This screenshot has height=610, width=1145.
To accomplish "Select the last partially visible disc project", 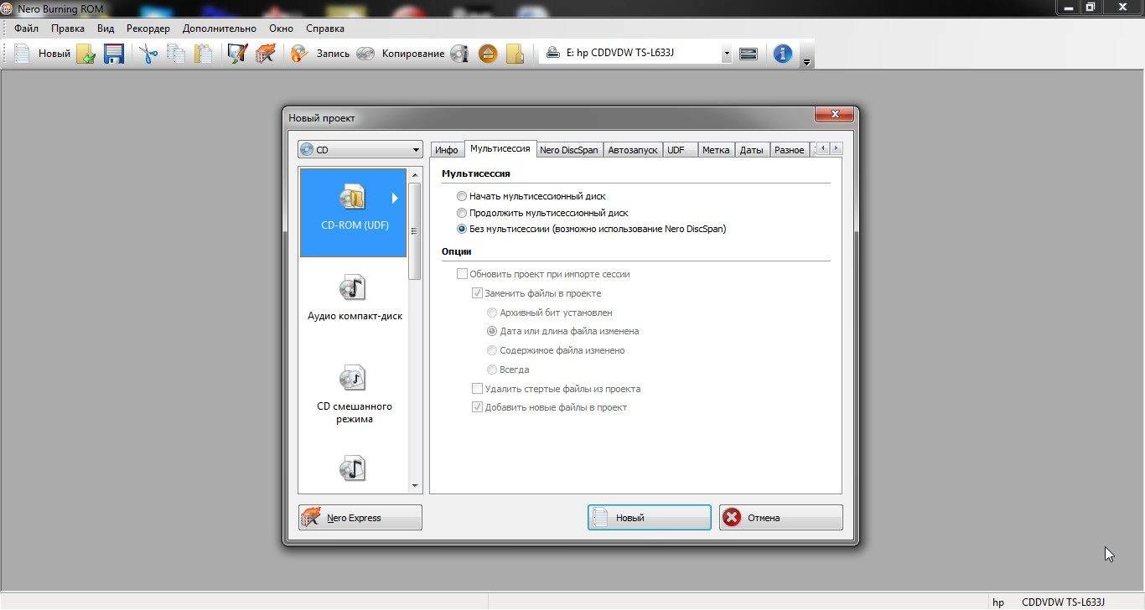I will (x=353, y=468).
